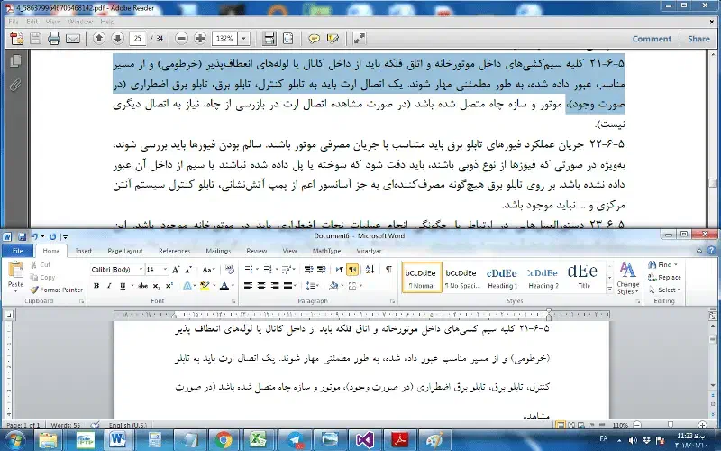The height and width of the screenshot is (451, 721).
Task: Switch to Page Layout tab in Word
Action: pos(125,251)
